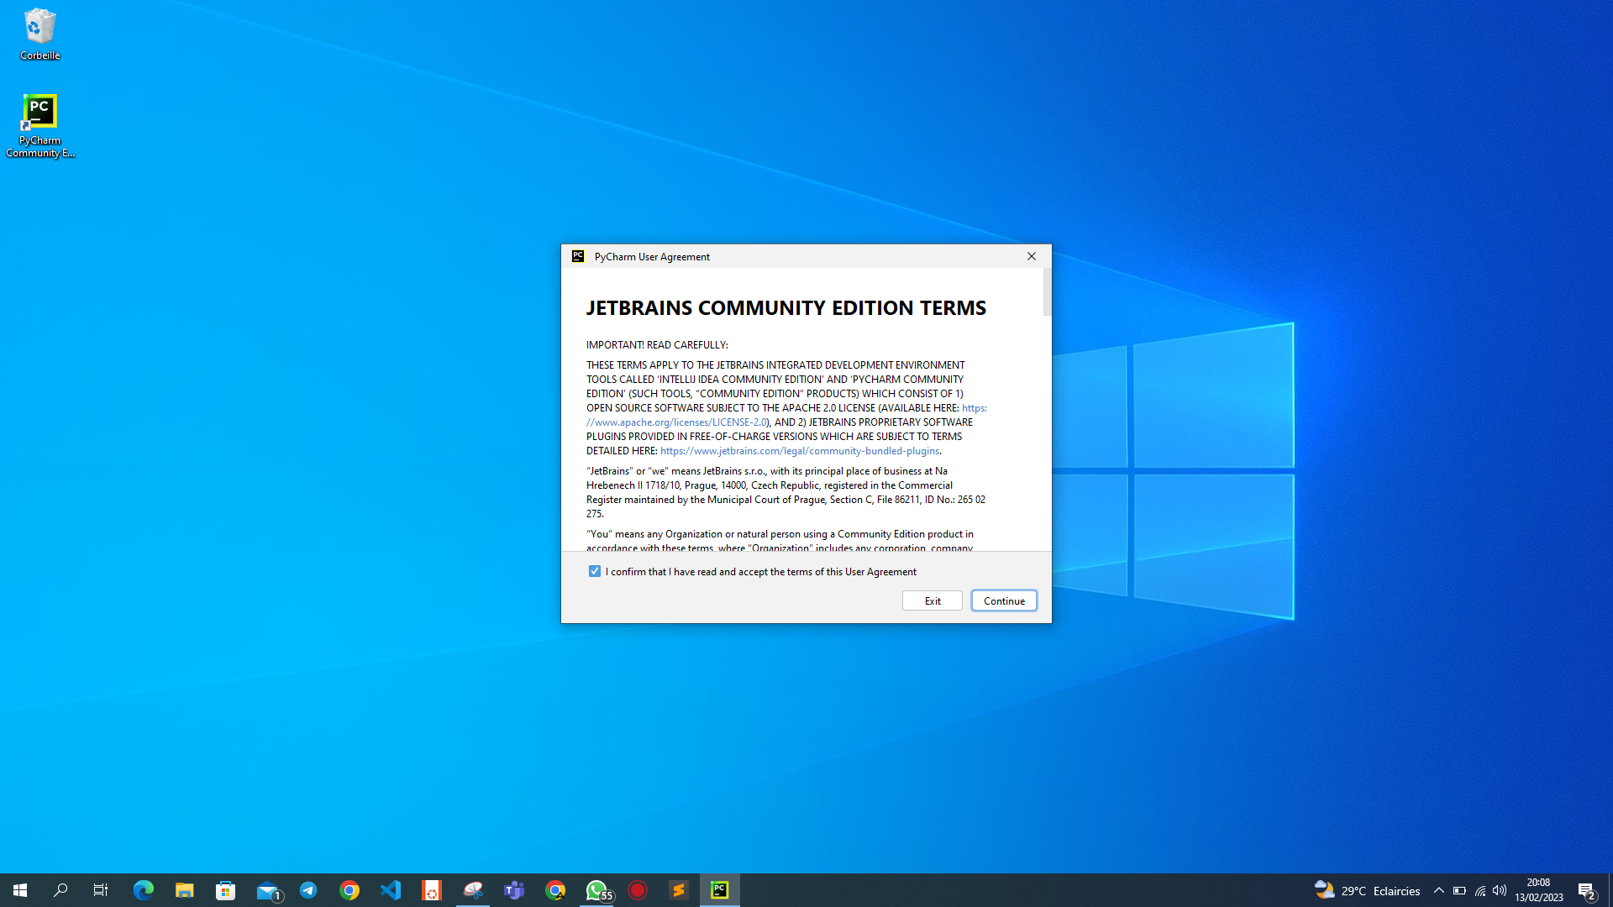
Task: Open Task View on the taskbar
Action: tap(101, 890)
